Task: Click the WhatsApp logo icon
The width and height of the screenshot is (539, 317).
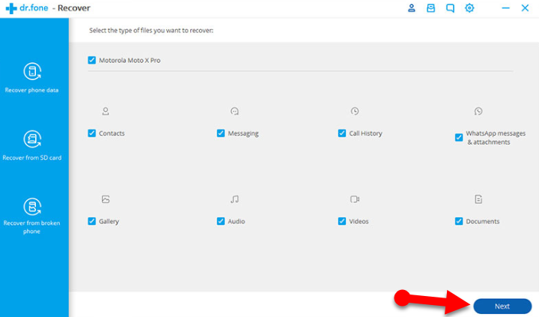Action: click(x=478, y=112)
